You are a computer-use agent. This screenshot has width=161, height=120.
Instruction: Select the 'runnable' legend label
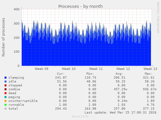[x=16, y=105]
